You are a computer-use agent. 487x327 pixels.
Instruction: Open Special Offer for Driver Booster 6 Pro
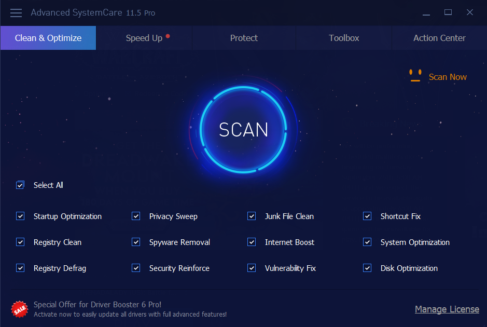coord(98,304)
